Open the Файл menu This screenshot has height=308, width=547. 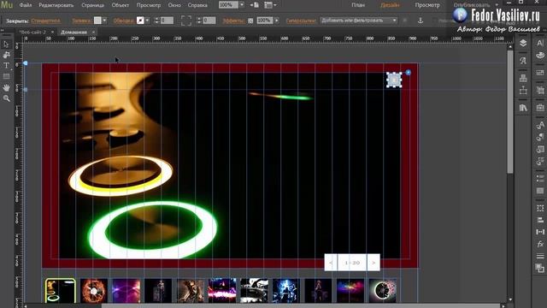click(x=26, y=5)
